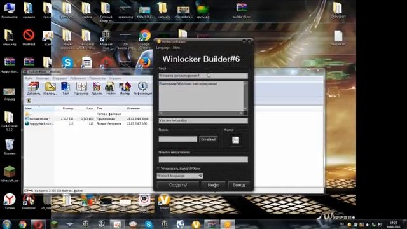Click the large message text area
The height and width of the screenshot is (229, 407).
click(x=201, y=96)
